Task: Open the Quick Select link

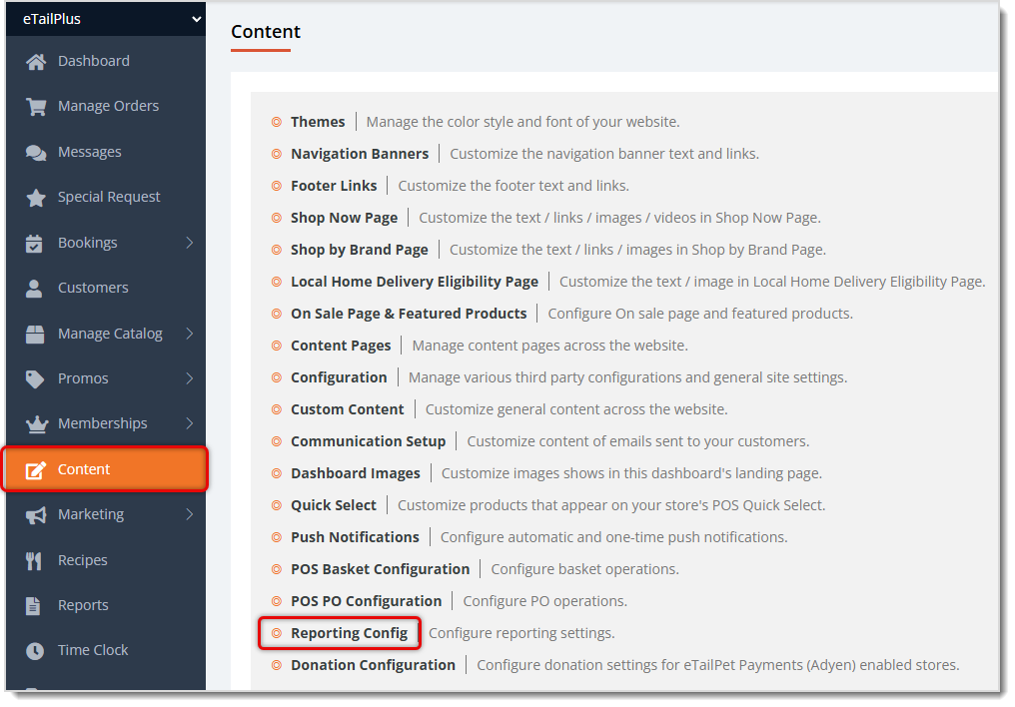Action: pyautogui.click(x=334, y=505)
